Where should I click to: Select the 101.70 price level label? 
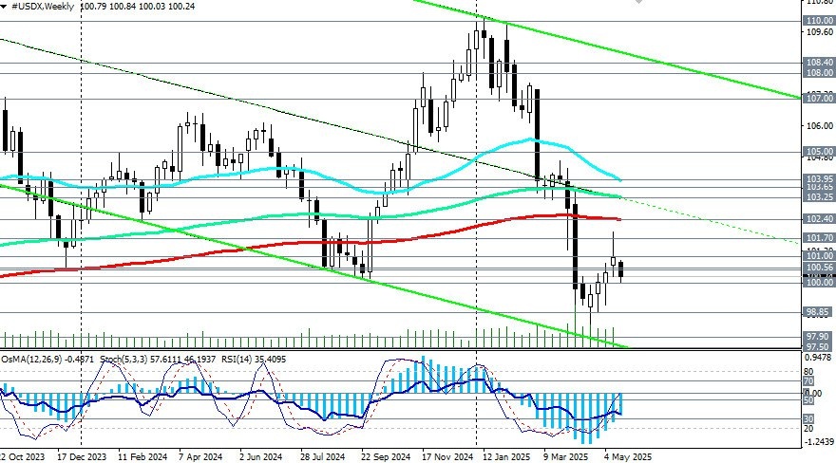(818, 238)
